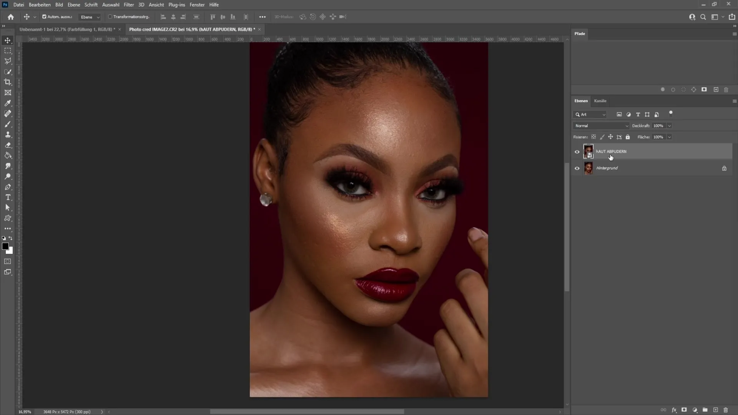Toggle lock on Hintergrund layer
The height and width of the screenshot is (415, 738).
(x=723, y=168)
